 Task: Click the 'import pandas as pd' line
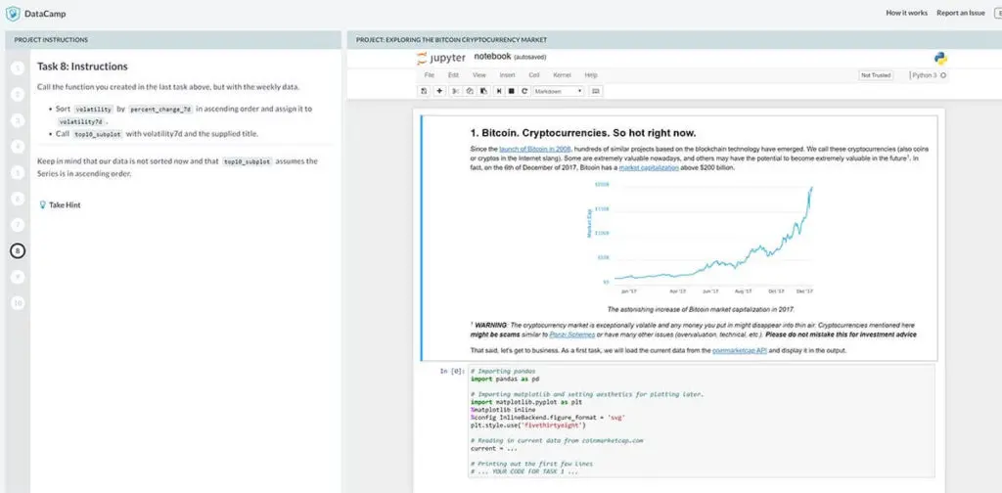(x=504, y=380)
